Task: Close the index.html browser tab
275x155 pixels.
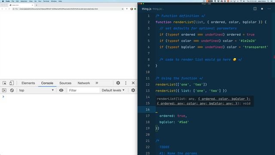Action: pyautogui.click(x=33, y=5)
